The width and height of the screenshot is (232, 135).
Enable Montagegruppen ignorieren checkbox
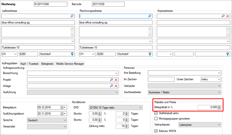156,118
